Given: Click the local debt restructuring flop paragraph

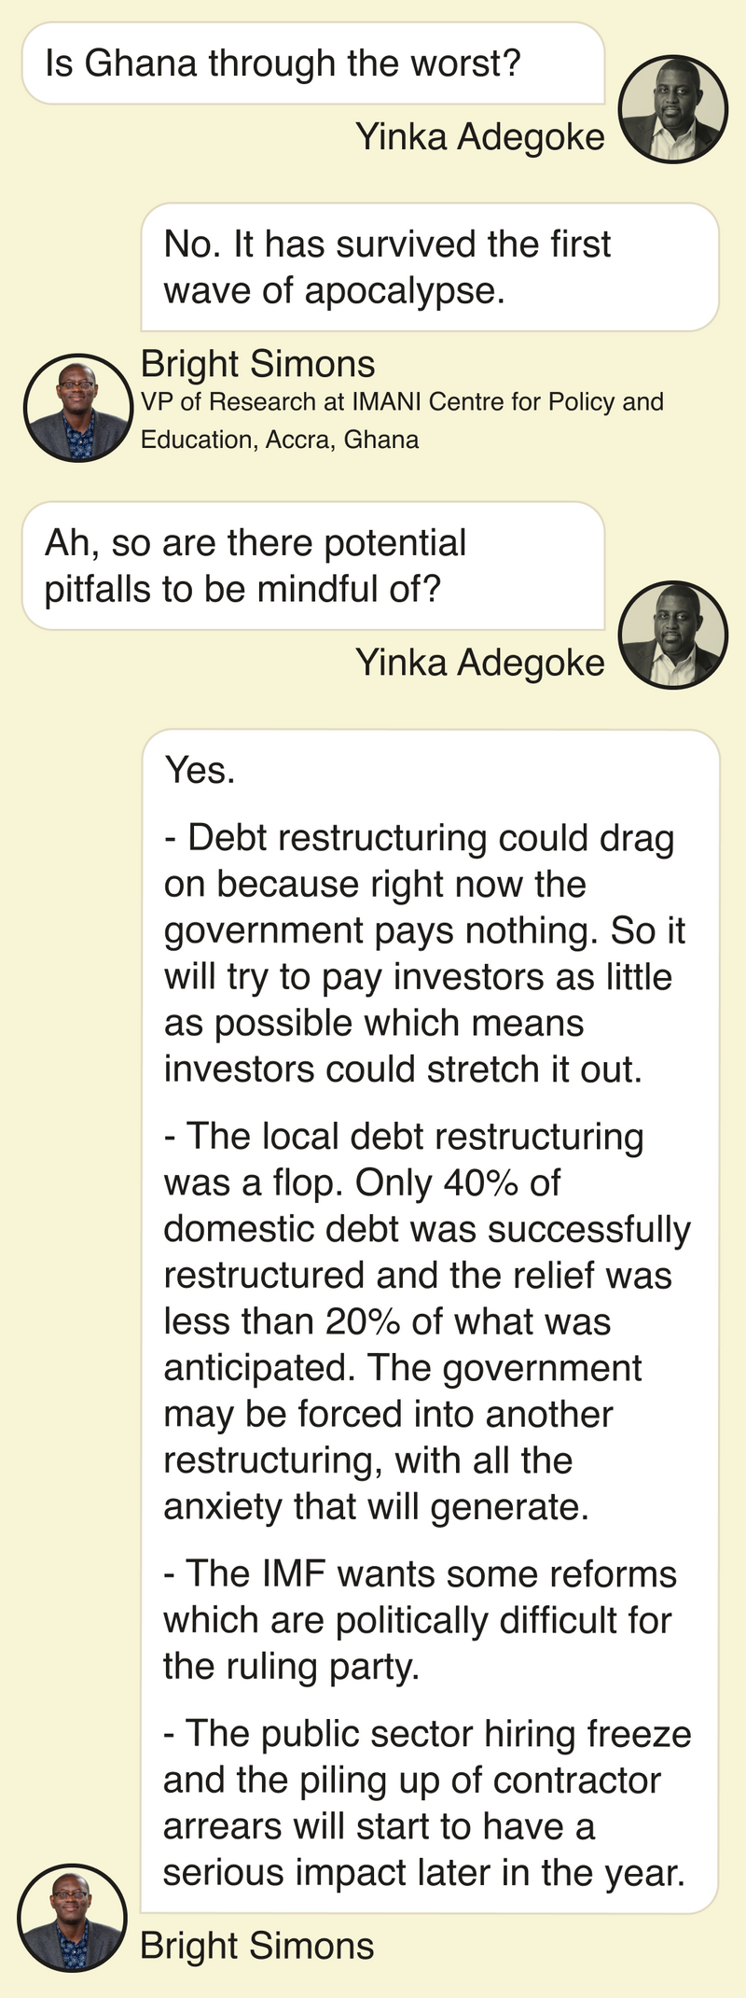Looking at the screenshot, I should point(427,1320).
